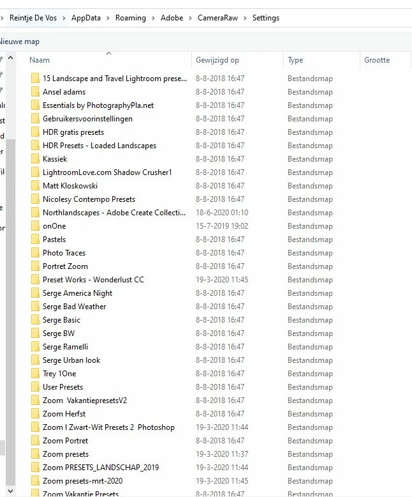Viewport: 412px width, 497px height.
Task: Sort by Grootte column header
Action: pos(377,60)
